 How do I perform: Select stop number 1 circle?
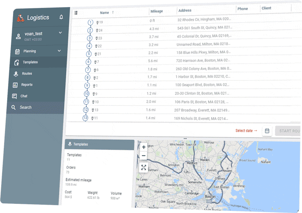(x=90, y=23)
